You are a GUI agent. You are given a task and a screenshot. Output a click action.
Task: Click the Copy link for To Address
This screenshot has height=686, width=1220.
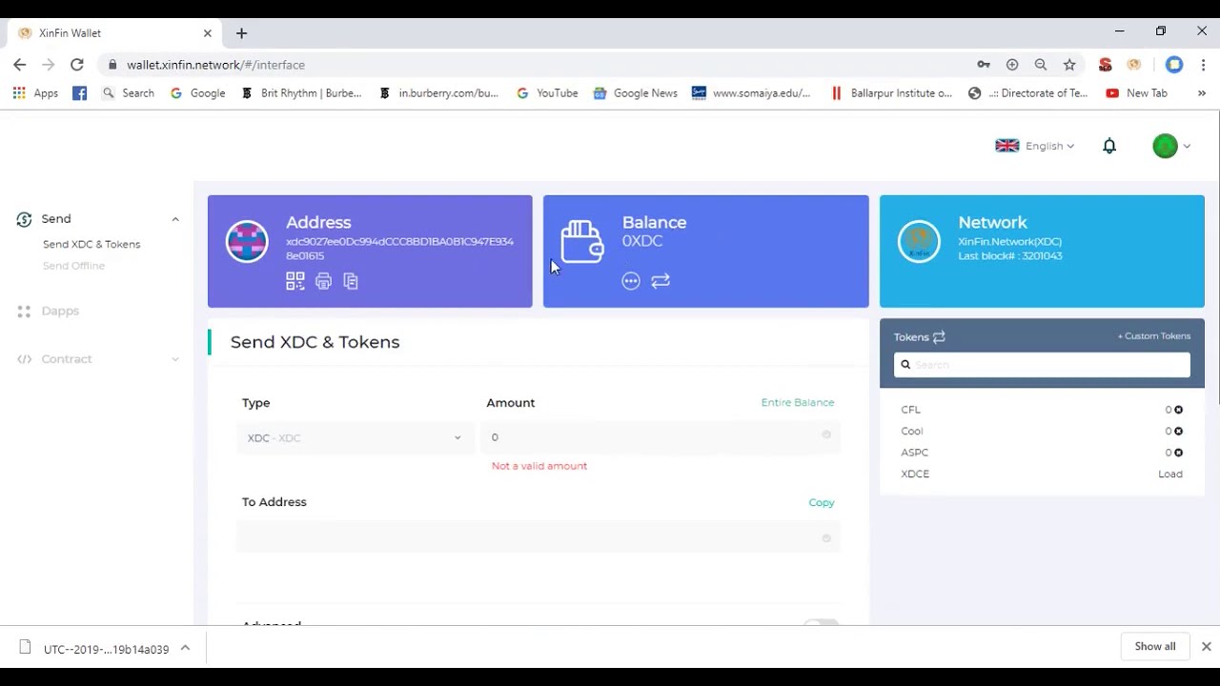[822, 502]
